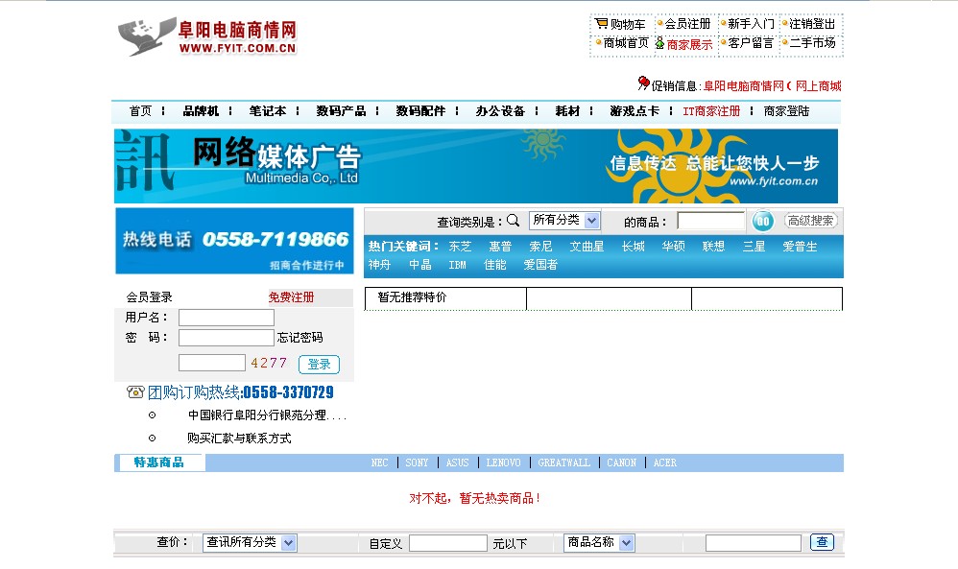
Task: Click the round GO search button
Action: [762, 221]
